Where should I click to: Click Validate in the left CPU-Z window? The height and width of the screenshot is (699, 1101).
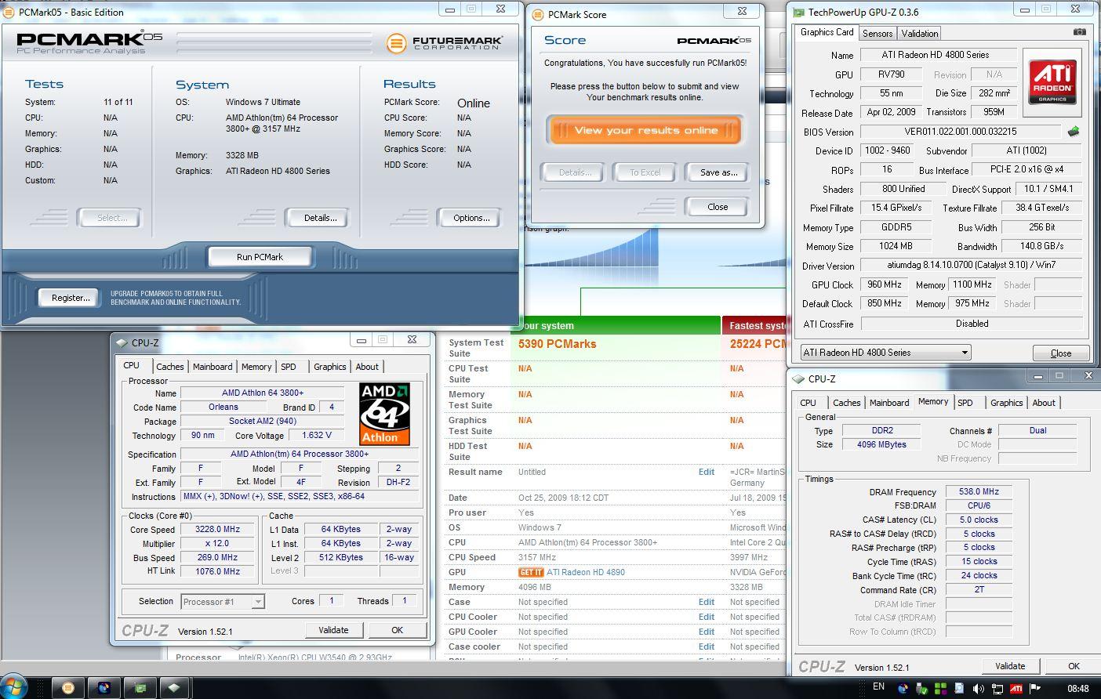[x=333, y=630]
